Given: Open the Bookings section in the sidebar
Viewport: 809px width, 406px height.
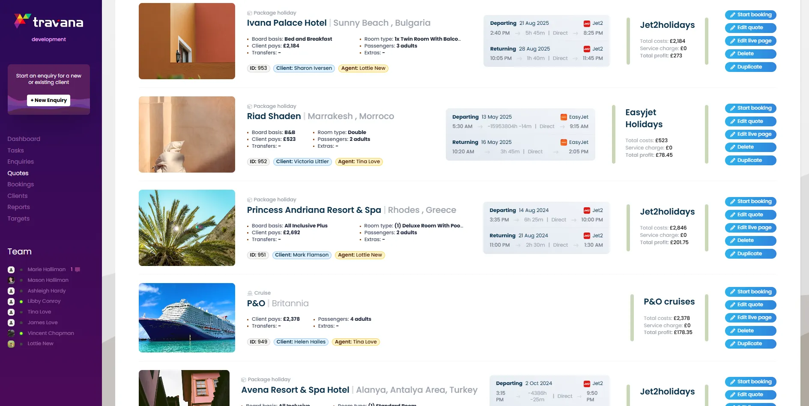Looking at the screenshot, I should click(x=20, y=184).
